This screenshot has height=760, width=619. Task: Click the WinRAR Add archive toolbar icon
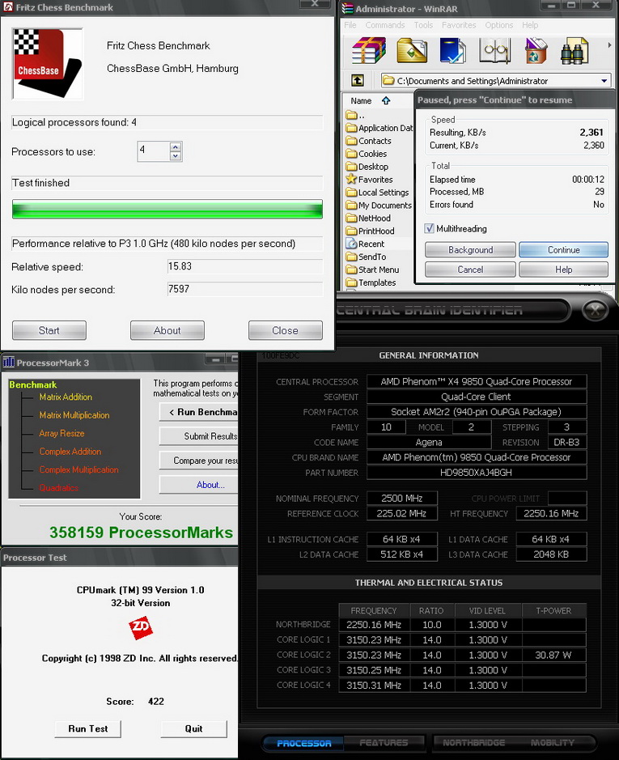[x=369, y=50]
